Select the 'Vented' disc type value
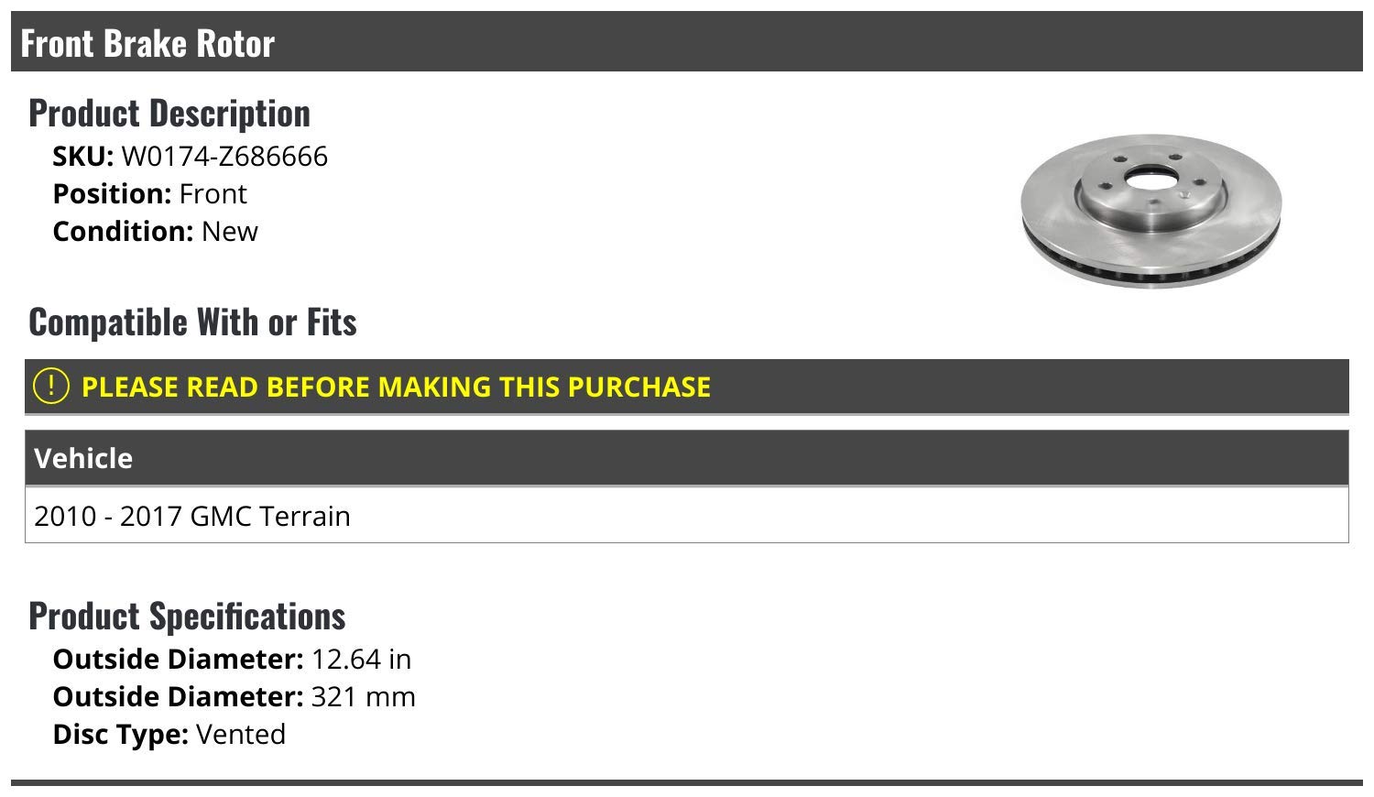Screen dimensions: 1374x797 click(241, 735)
